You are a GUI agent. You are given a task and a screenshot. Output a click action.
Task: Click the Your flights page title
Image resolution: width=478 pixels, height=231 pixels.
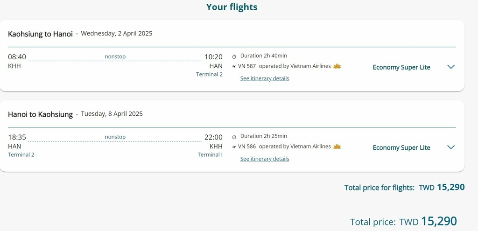tap(232, 7)
